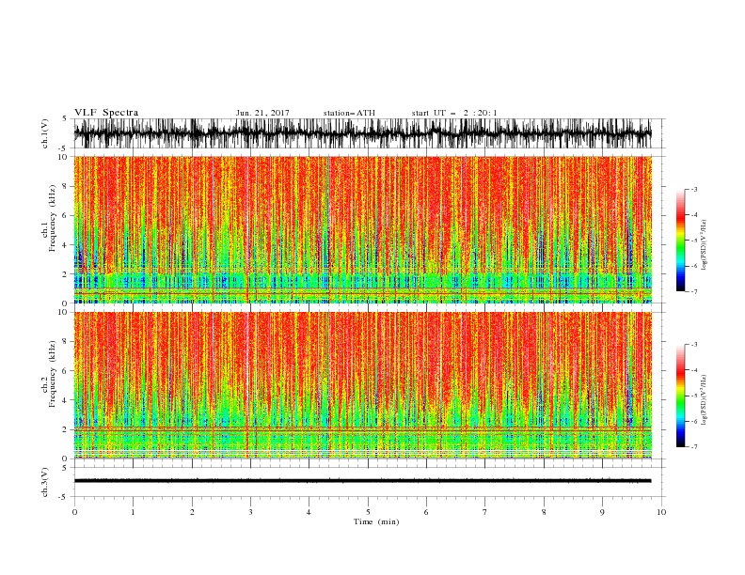The width and height of the screenshot is (745, 575).
Task: Select the ch.1 "Frequency (kHz)" axis label
Action: click(53, 218)
